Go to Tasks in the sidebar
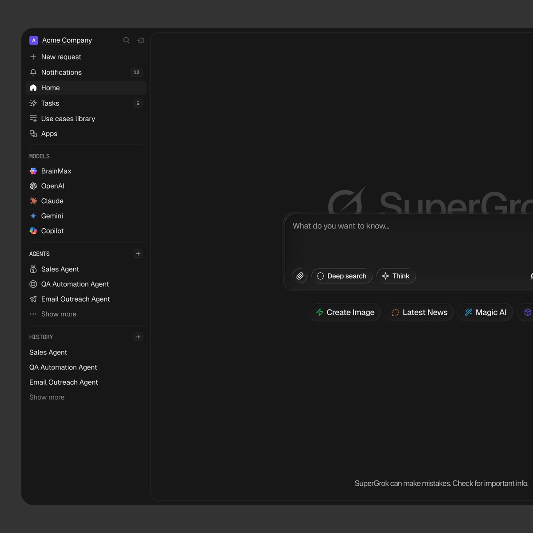This screenshot has height=533, width=533. (x=86, y=103)
